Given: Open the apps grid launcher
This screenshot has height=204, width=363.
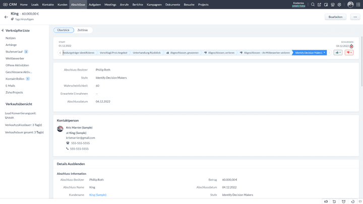Looking at the screenshot, I should point(357,5).
